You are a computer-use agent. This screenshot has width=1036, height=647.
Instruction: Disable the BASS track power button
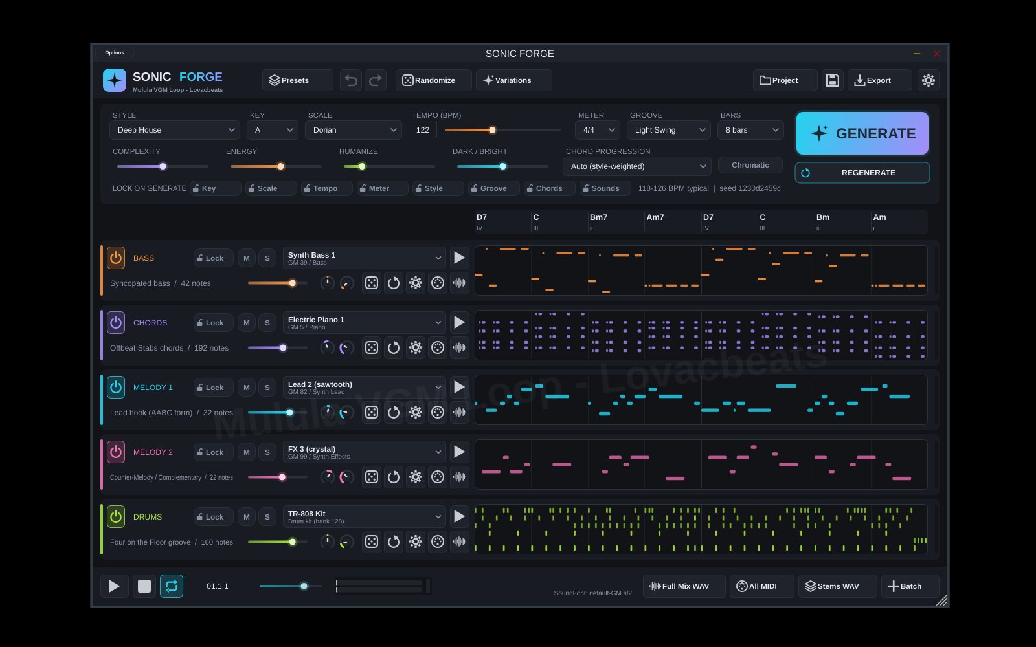coord(116,258)
